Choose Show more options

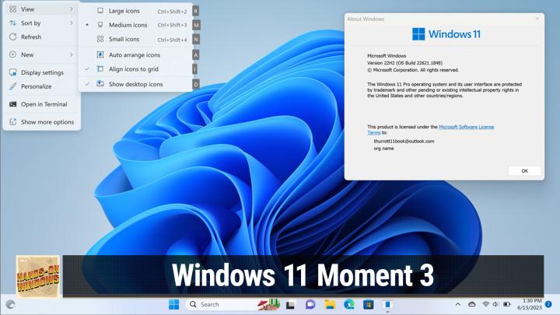click(41, 122)
